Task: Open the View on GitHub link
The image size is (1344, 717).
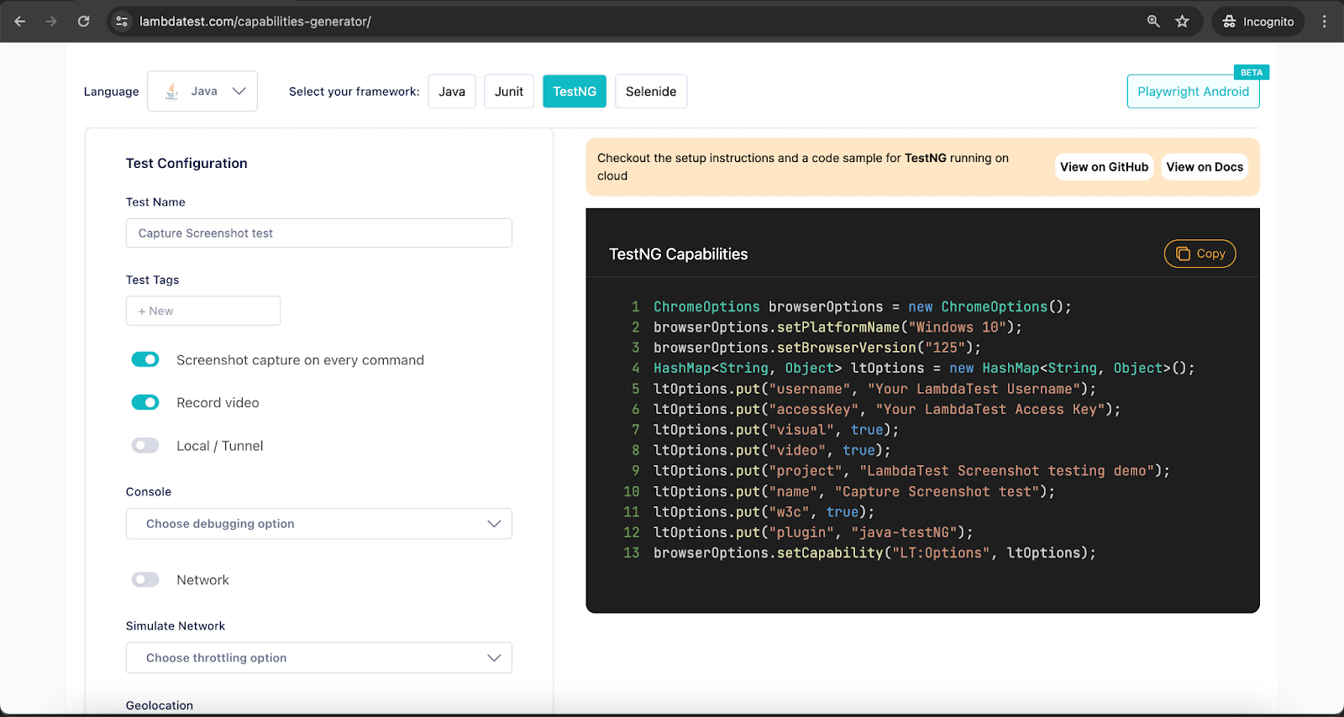Action: click(1104, 167)
